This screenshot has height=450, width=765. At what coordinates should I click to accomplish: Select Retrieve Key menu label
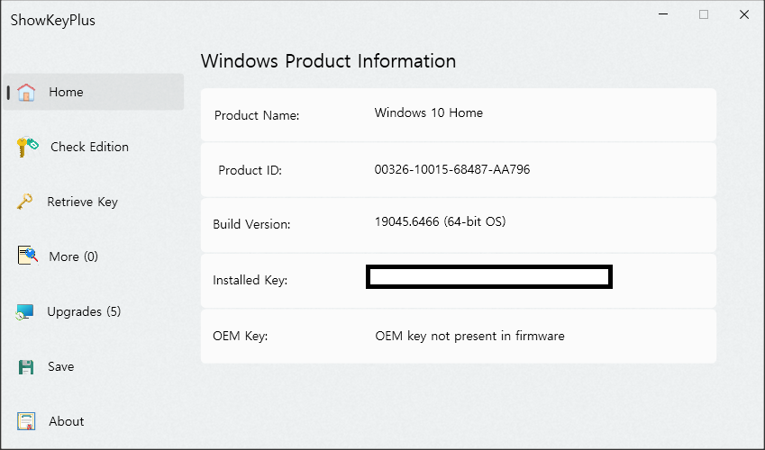coord(83,202)
